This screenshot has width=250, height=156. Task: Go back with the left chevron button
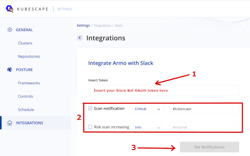coord(80,38)
